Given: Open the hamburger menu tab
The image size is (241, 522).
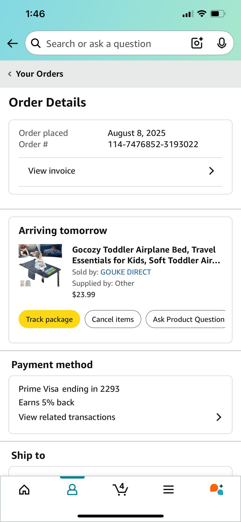Looking at the screenshot, I should click(168, 490).
